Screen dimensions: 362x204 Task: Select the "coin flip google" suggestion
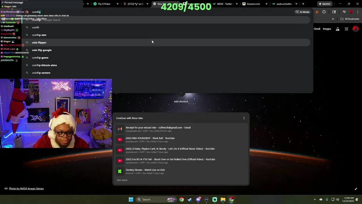[166, 50]
